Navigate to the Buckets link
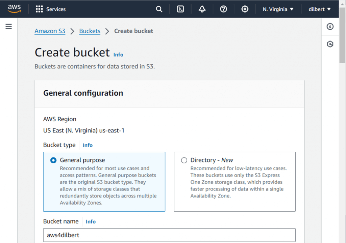Screen dimensions: 346x243 (90, 31)
